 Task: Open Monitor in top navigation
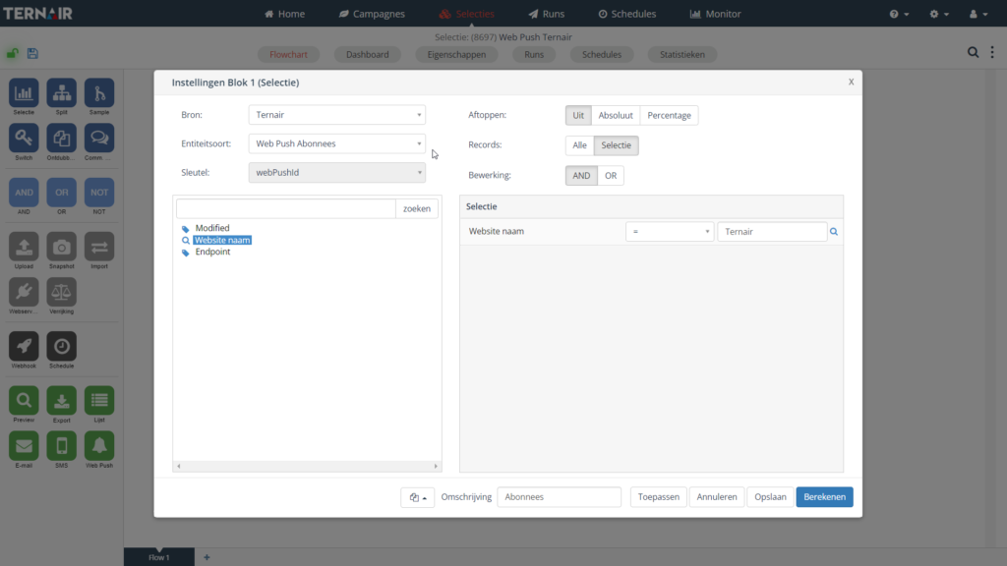(x=716, y=14)
